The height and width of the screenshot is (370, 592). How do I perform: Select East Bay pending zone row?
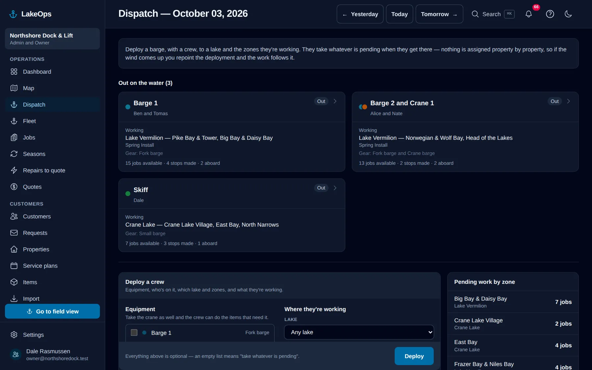(513, 346)
